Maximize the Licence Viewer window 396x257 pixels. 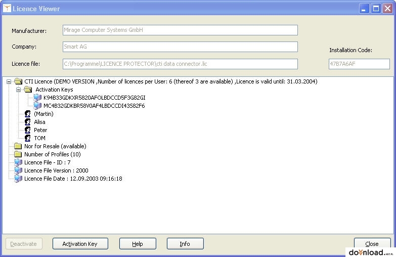pos(376,9)
